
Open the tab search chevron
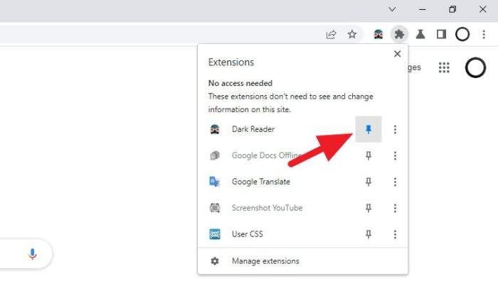pos(392,9)
